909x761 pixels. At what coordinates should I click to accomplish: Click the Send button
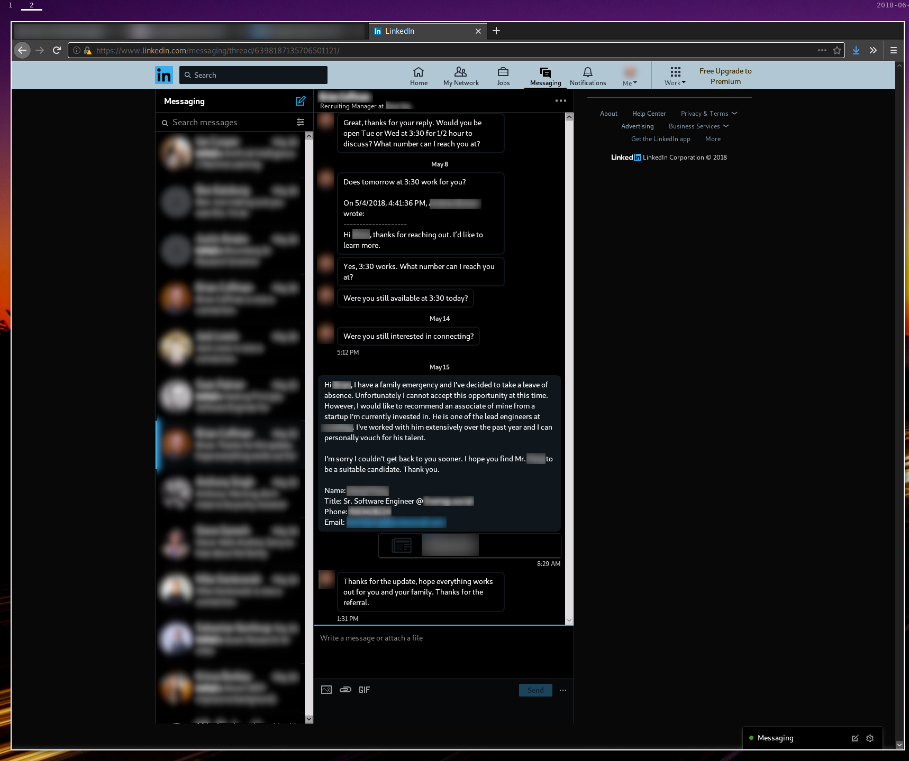click(x=535, y=690)
